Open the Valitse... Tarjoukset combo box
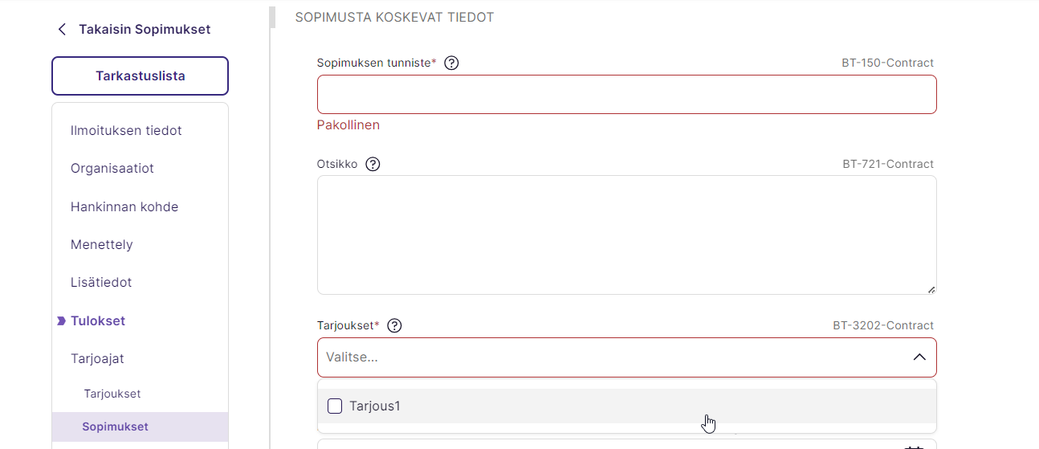 click(x=626, y=357)
